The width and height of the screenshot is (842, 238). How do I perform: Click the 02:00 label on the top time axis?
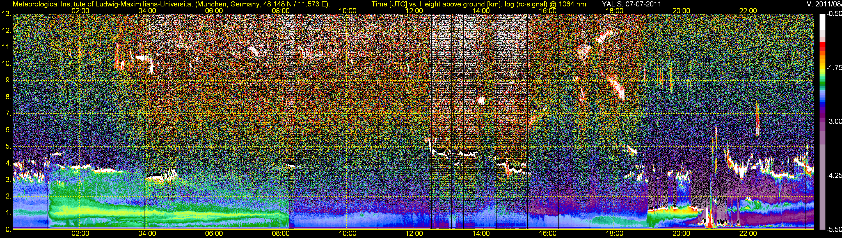click(80, 11)
